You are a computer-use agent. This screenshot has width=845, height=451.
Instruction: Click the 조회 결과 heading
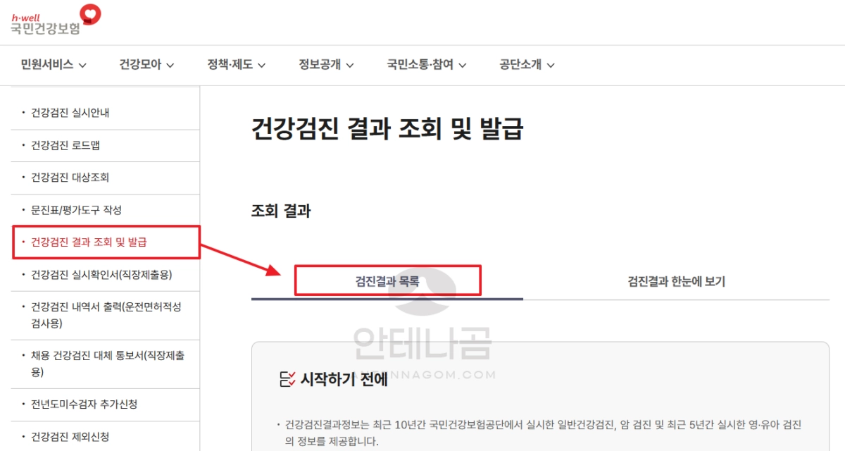(x=281, y=210)
